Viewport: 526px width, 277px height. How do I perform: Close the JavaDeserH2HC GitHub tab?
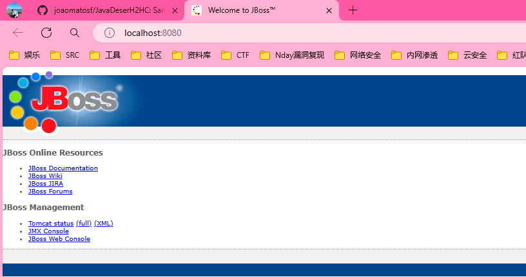coord(175,10)
